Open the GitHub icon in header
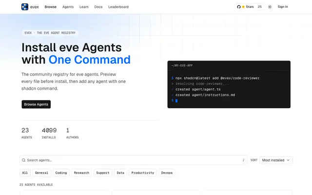Screen dimensions: 312x195 (239, 7)
